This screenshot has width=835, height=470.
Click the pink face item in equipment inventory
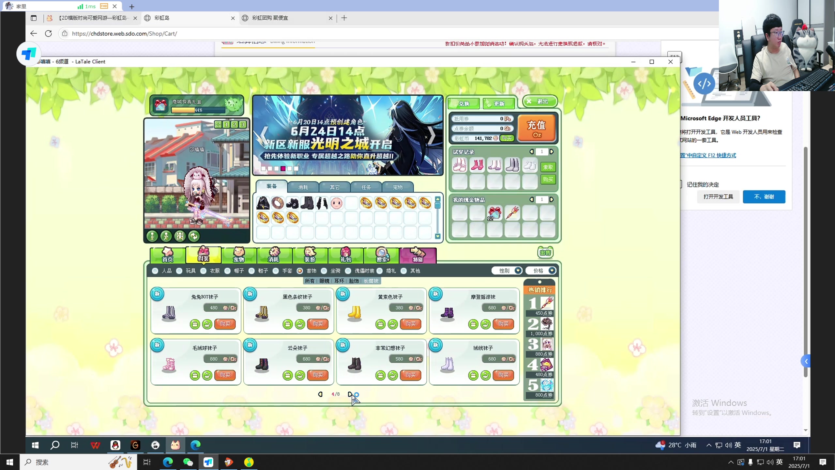coord(336,203)
